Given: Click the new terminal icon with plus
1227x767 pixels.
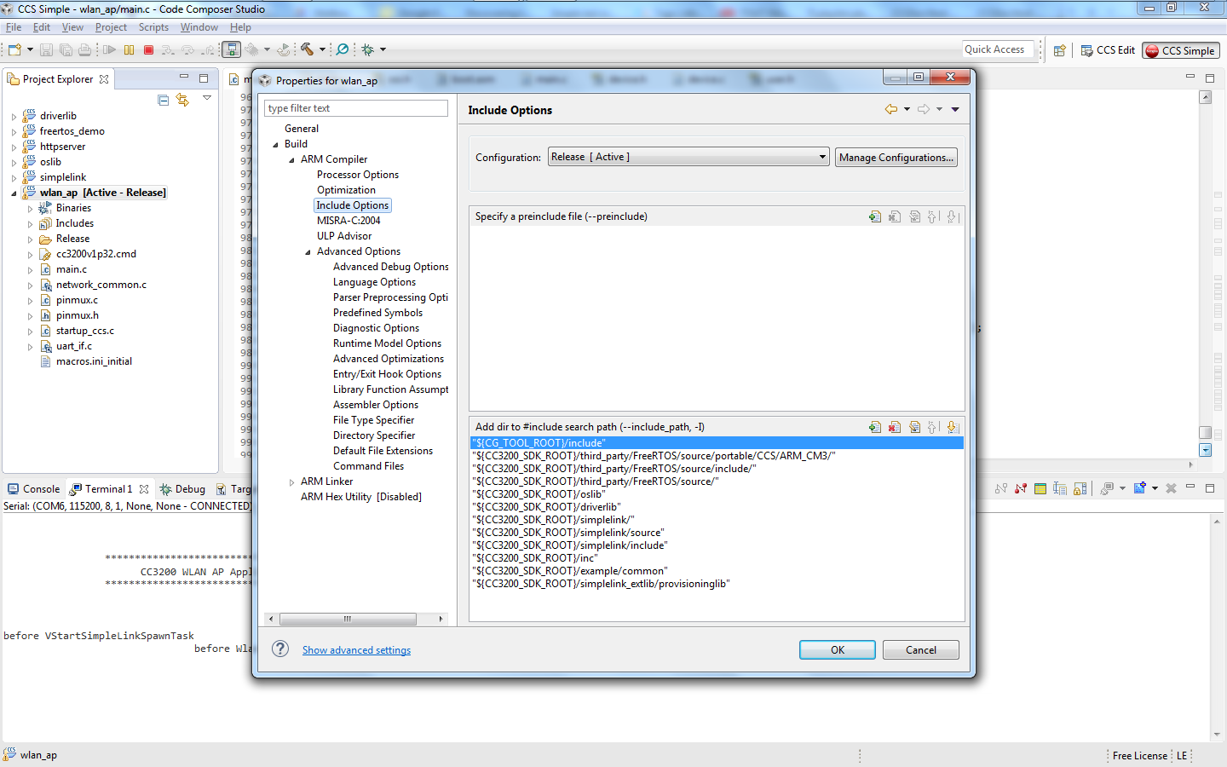Looking at the screenshot, I should click(x=1140, y=488).
